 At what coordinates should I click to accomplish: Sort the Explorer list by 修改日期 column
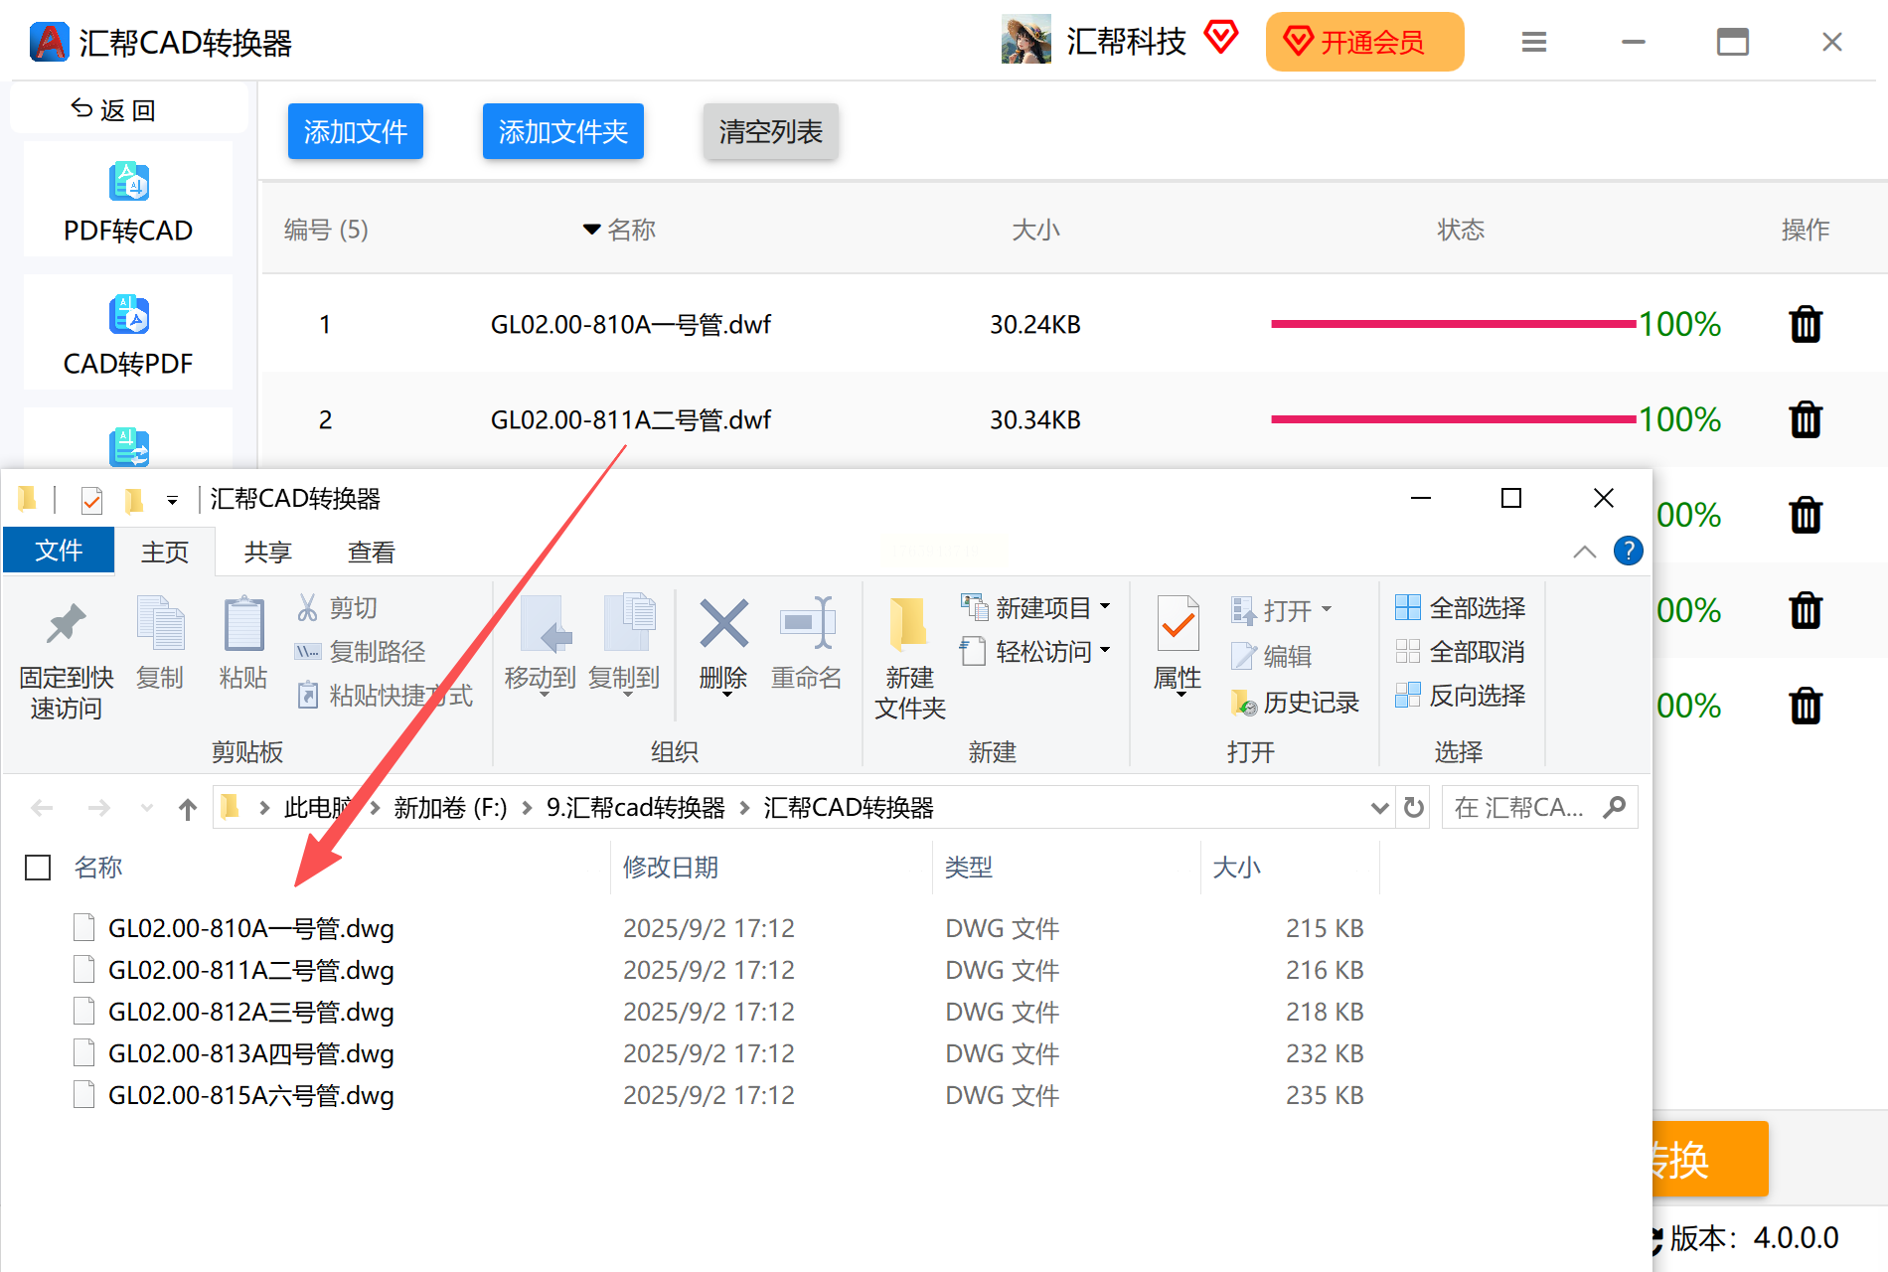coord(671,868)
